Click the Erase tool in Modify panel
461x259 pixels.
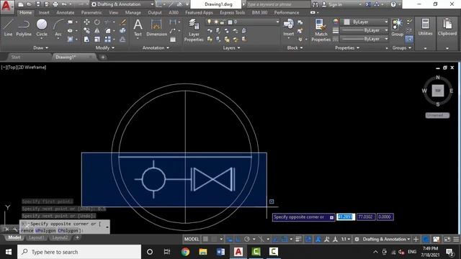123,22
